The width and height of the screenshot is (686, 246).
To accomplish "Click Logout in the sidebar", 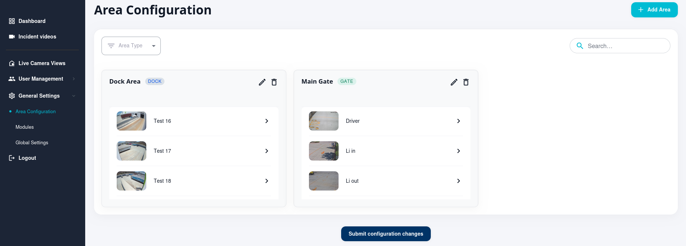I will 27,158.
